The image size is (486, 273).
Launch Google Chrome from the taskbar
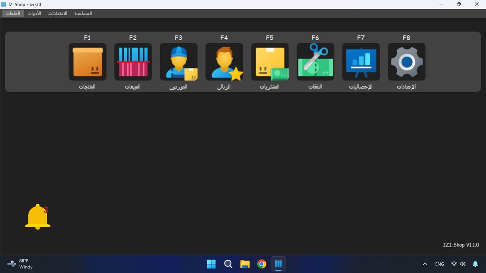[x=262, y=264]
